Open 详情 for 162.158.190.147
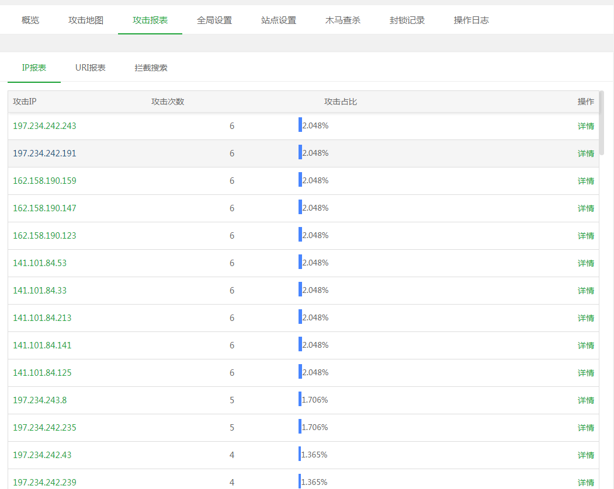614x489 pixels. pyautogui.click(x=586, y=208)
